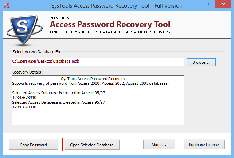Click the first recovered password 12345678910
This screenshot has width=234, height=158.
(24, 98)
